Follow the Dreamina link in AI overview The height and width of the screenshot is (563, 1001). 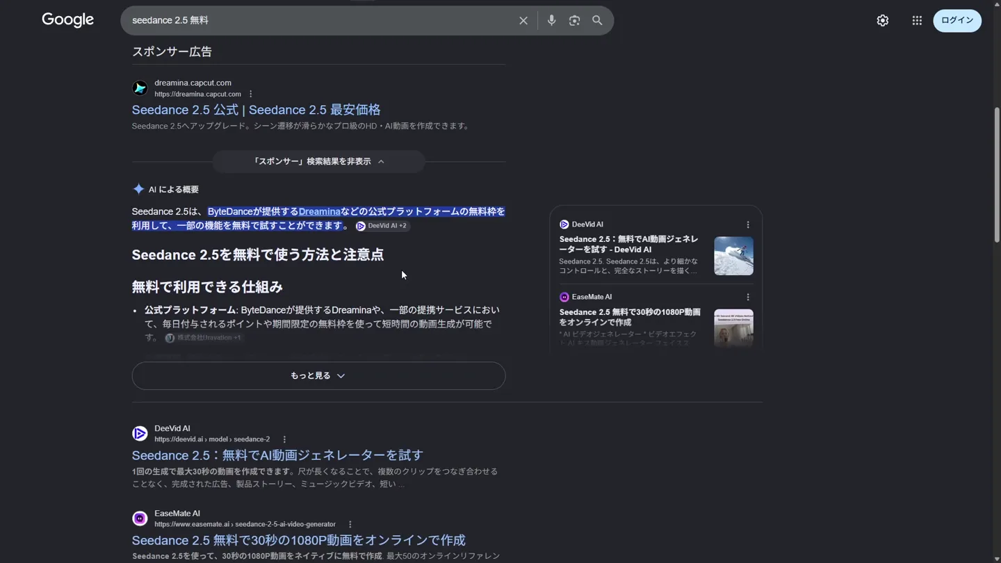click(320, 211)
